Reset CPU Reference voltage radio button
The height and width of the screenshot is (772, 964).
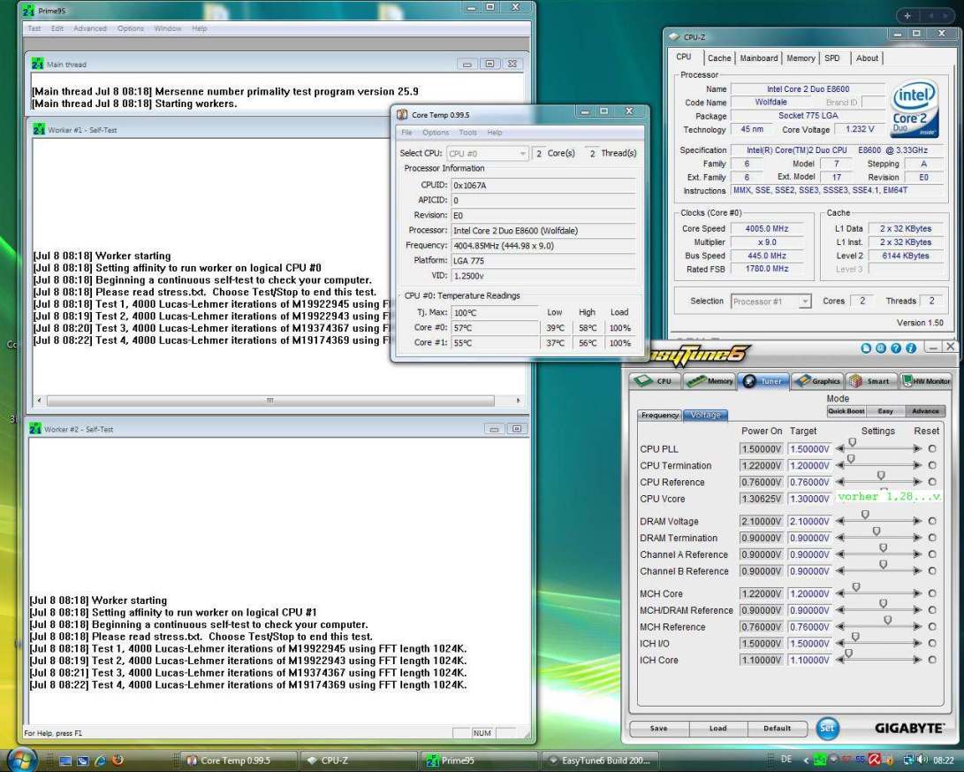(932, 482)
